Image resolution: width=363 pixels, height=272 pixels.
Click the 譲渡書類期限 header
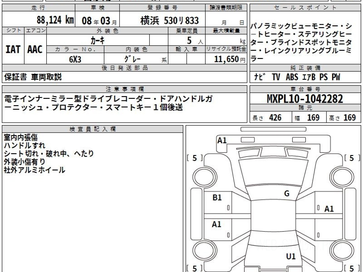point(226,8)
